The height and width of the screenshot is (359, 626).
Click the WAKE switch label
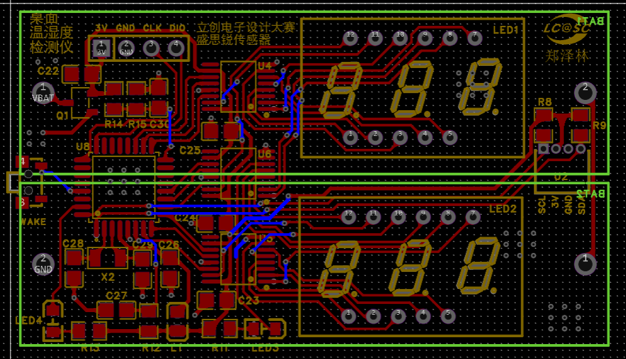[33, 222]
